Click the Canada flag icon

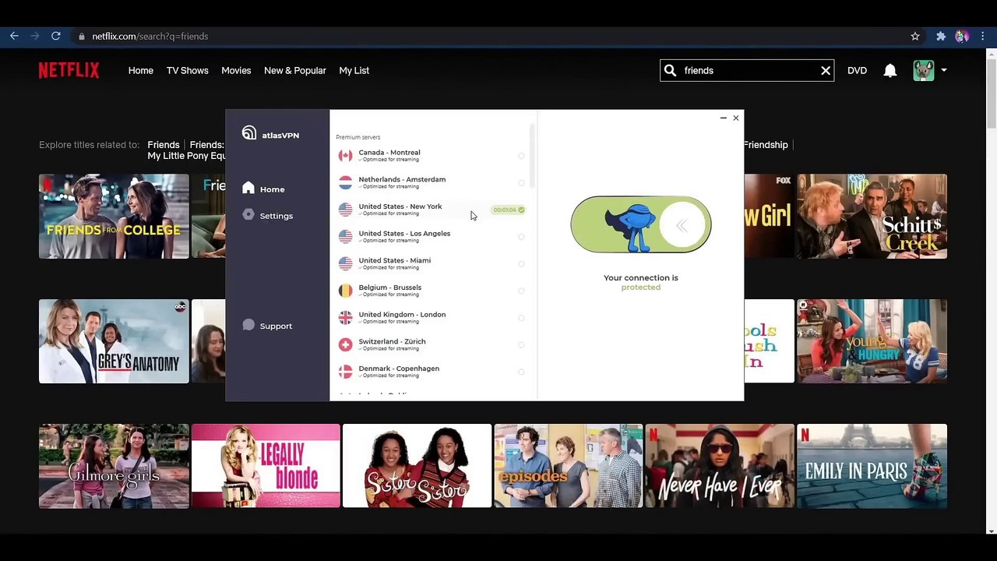coord(345,155)
